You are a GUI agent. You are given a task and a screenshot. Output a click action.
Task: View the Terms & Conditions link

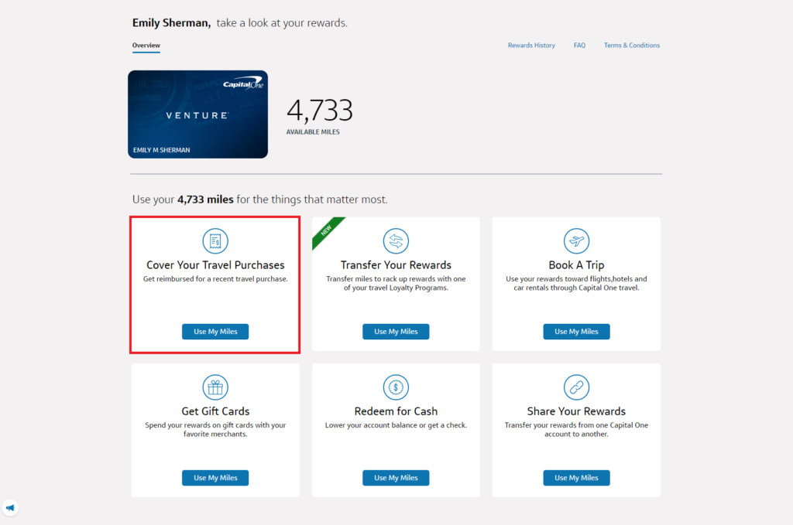[x=632, y=46]
